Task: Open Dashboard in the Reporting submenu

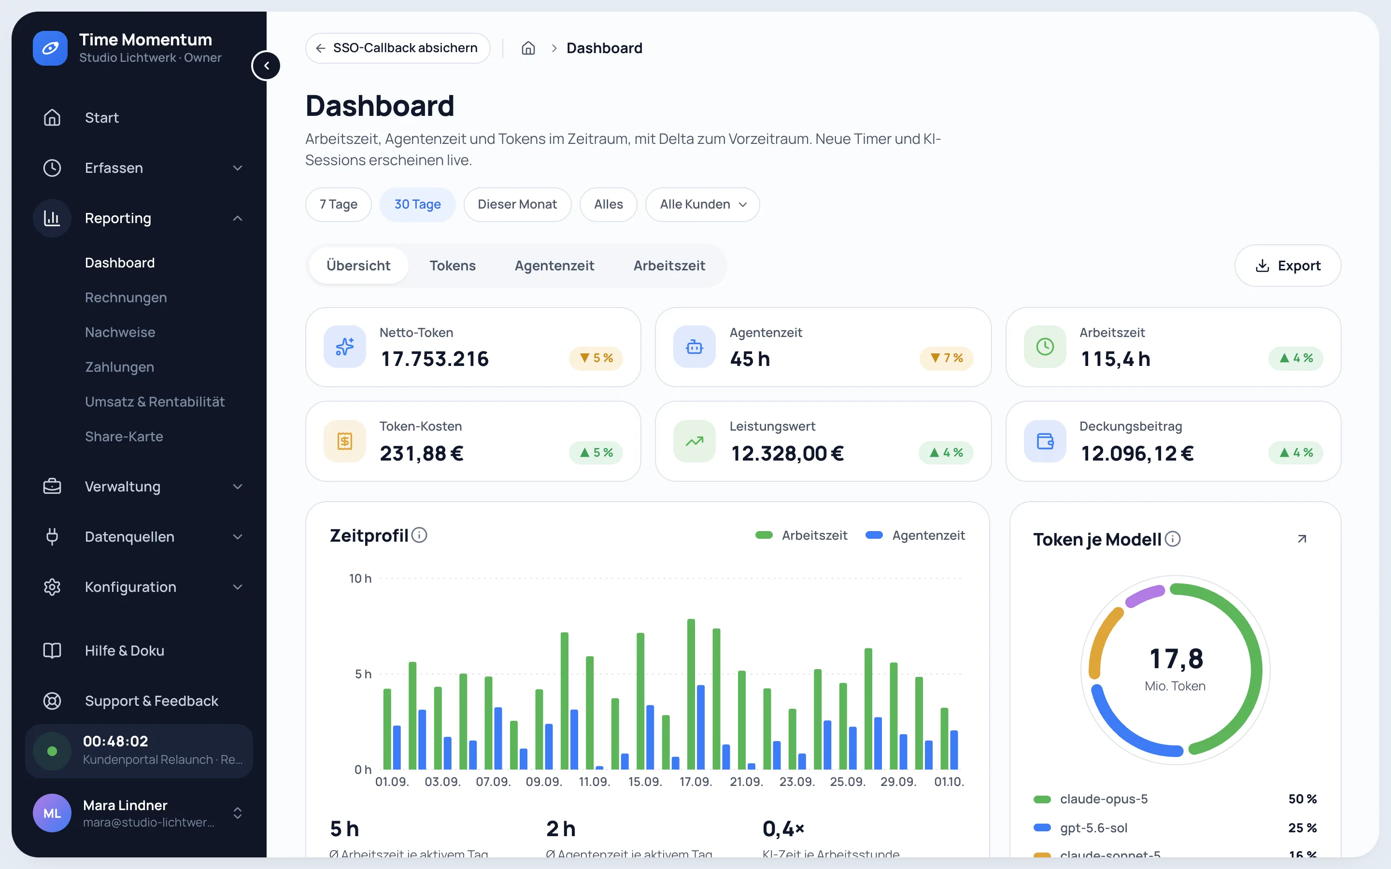Action: click(x=120, y=263)
